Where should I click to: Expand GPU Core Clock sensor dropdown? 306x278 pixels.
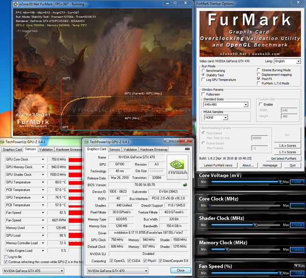tap(43, 159)
